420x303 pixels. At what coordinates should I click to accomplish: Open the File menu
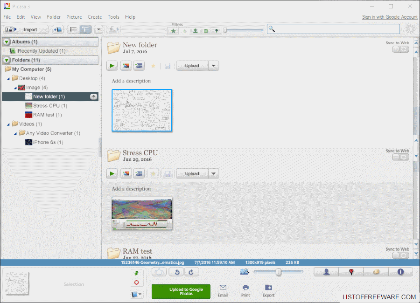[7, 17]
